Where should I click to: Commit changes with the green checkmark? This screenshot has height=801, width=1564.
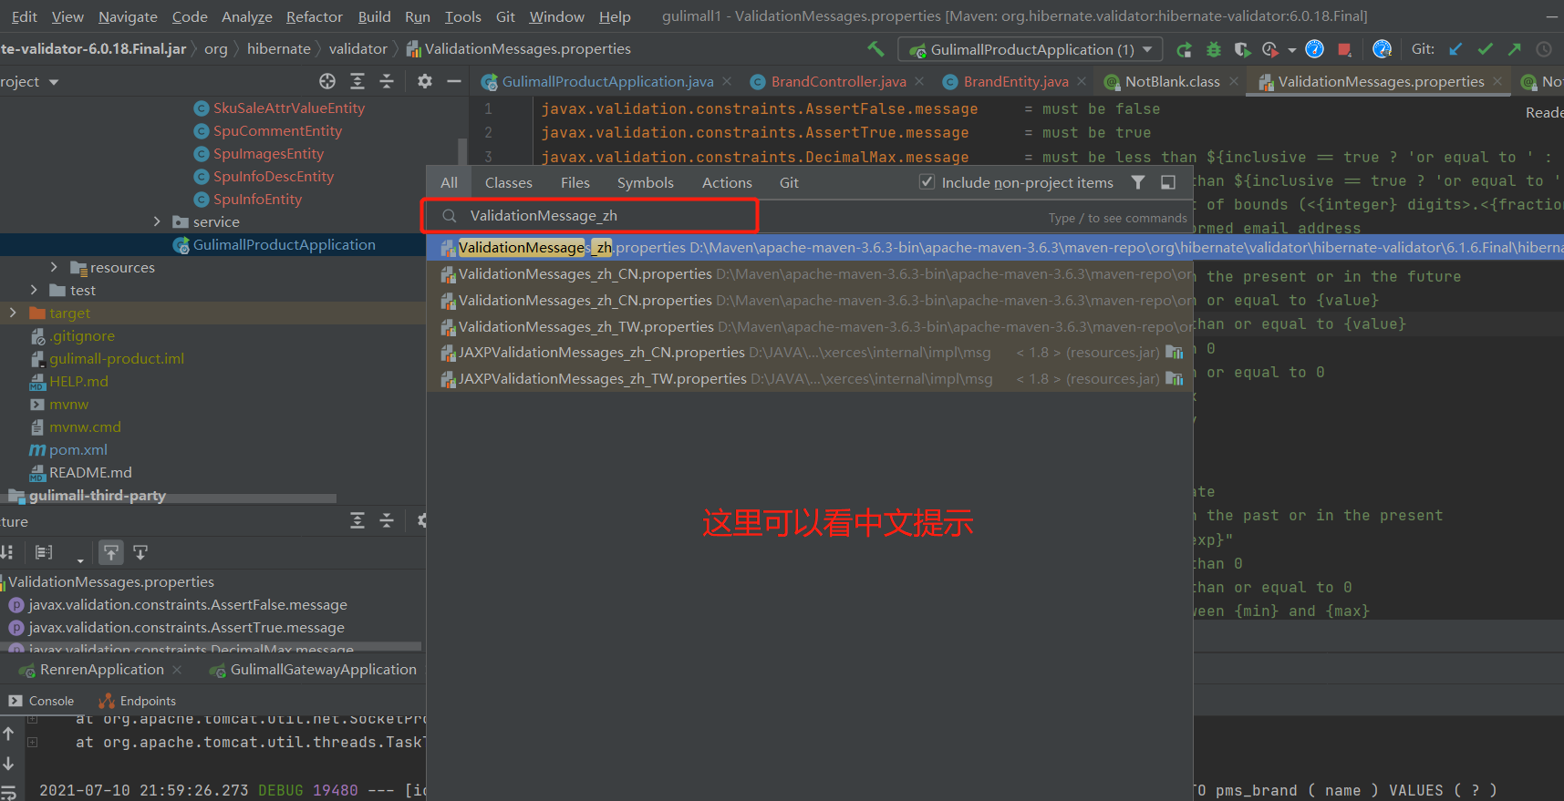pyautogui.click(x=1486, y=49)
